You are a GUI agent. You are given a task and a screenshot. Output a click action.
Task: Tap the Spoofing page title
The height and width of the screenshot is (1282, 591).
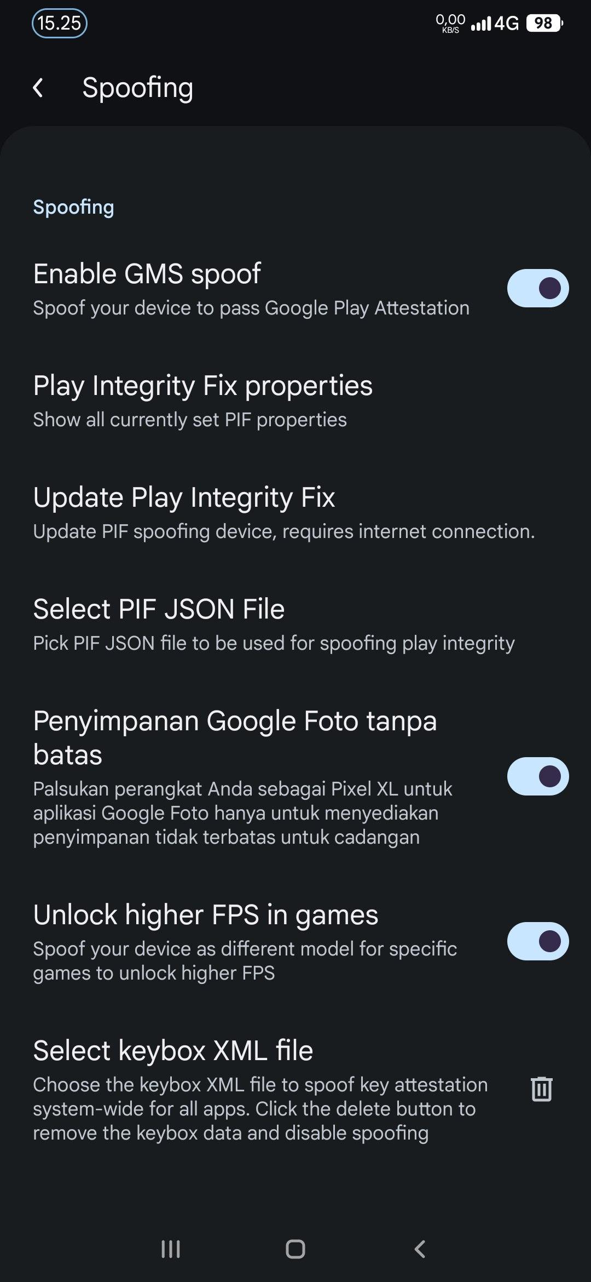(x=137, y=88)
